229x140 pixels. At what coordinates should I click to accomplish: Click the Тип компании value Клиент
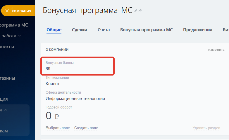click(53, 84)
